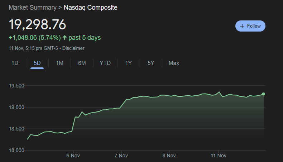Screen dimensions: 283x162
Task: Select the Max range tab
Action: pyautogui.click(x=174, y=63)
